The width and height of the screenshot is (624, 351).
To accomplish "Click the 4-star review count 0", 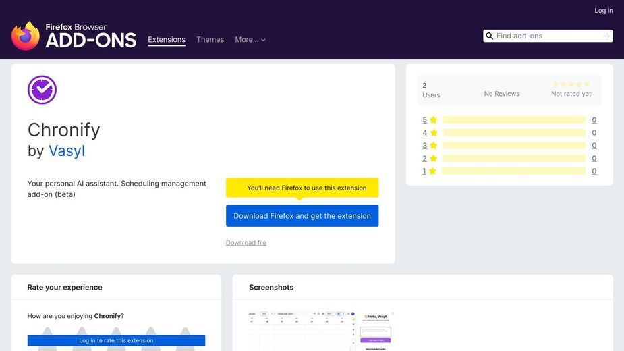I will (x=594, y=133).
